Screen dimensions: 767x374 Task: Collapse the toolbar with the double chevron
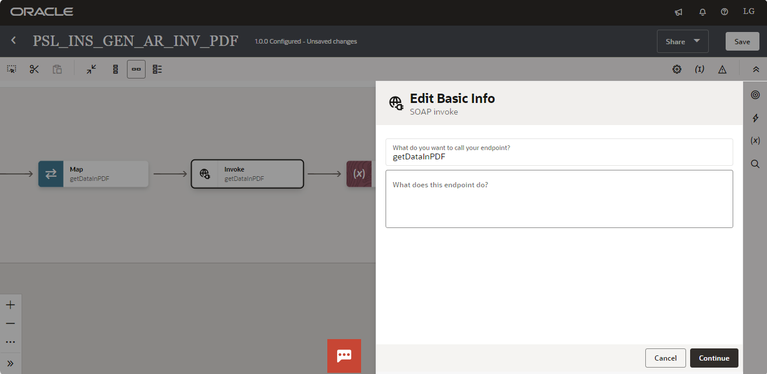point(756,69)
